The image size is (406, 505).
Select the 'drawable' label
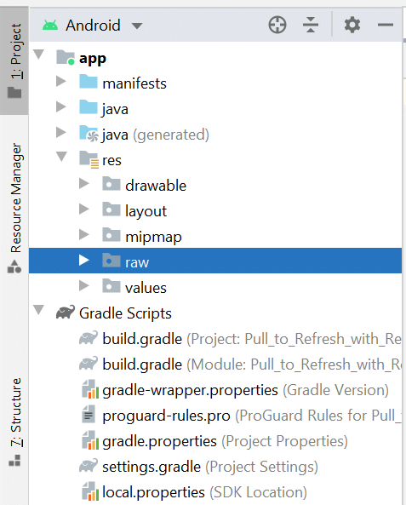(156, 186)
